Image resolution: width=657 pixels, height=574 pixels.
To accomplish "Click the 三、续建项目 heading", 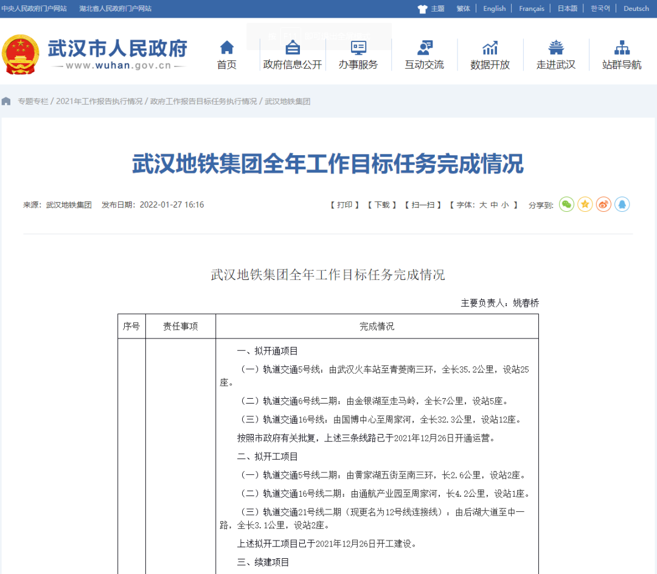I will point(263,562).
